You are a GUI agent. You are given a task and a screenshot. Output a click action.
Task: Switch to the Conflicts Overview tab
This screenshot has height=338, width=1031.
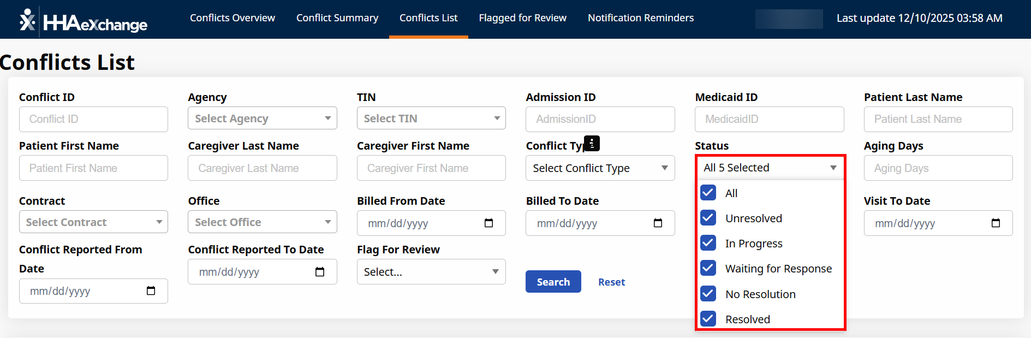click(233, 18)
